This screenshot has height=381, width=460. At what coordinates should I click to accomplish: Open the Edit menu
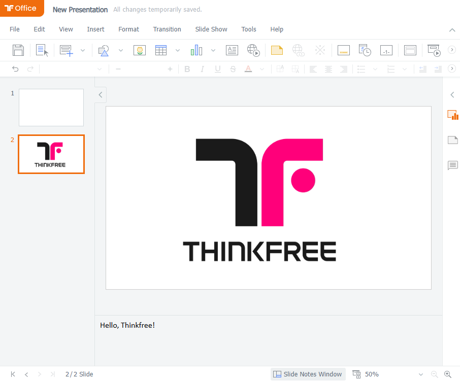pos(39,29)
